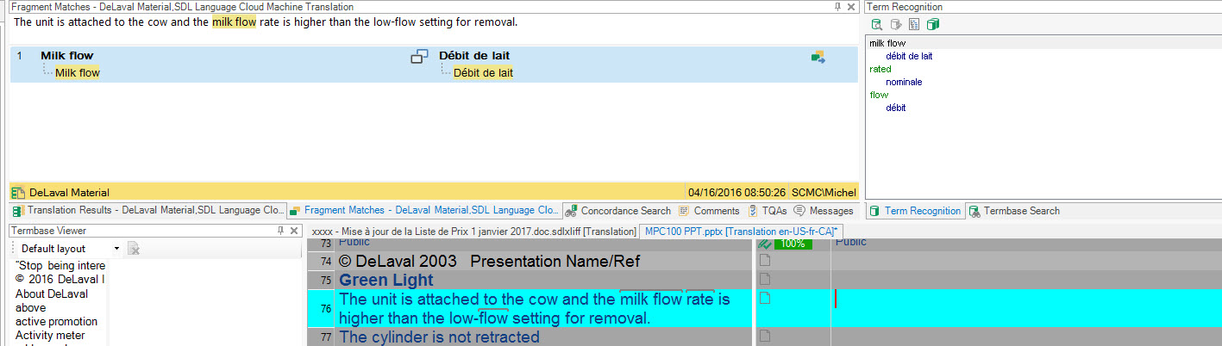Click the fragment match origin icon on the right

tap(818, 57)
